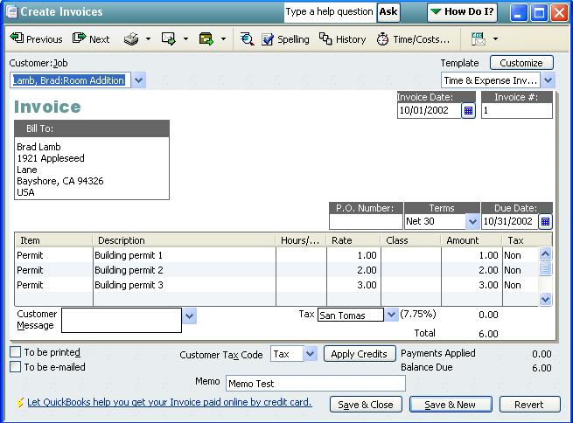Click the Revert button
The image size is (573, 423).
click(529, 405)
